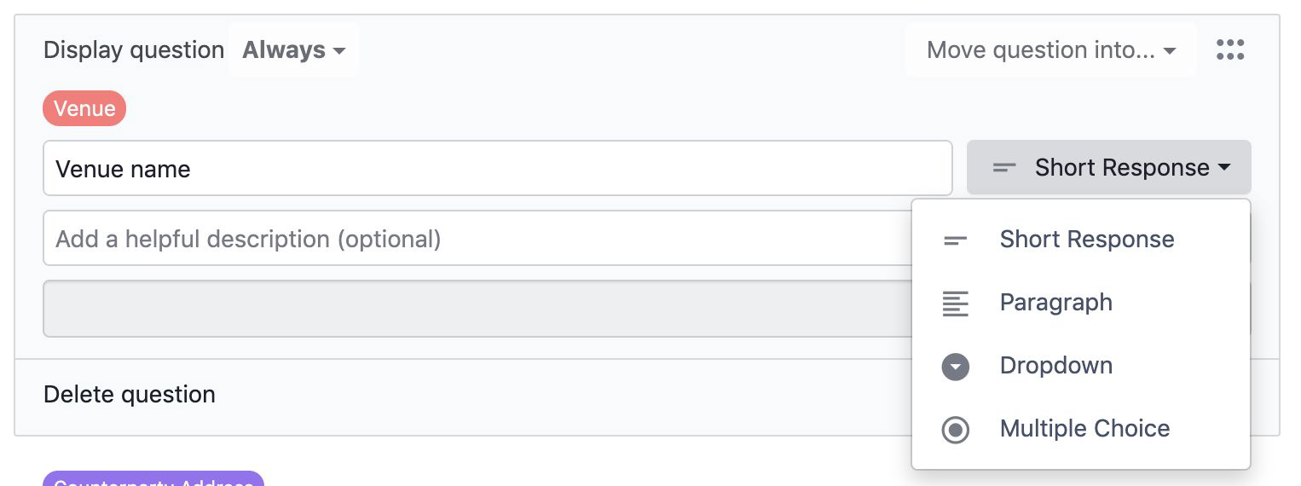Collapse the Short Response type selector

pos(1108,168)
